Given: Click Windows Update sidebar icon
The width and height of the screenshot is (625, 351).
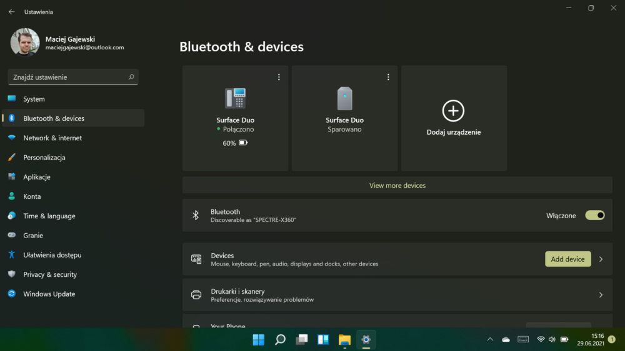Looking at the screenshot, I should 11,294.
